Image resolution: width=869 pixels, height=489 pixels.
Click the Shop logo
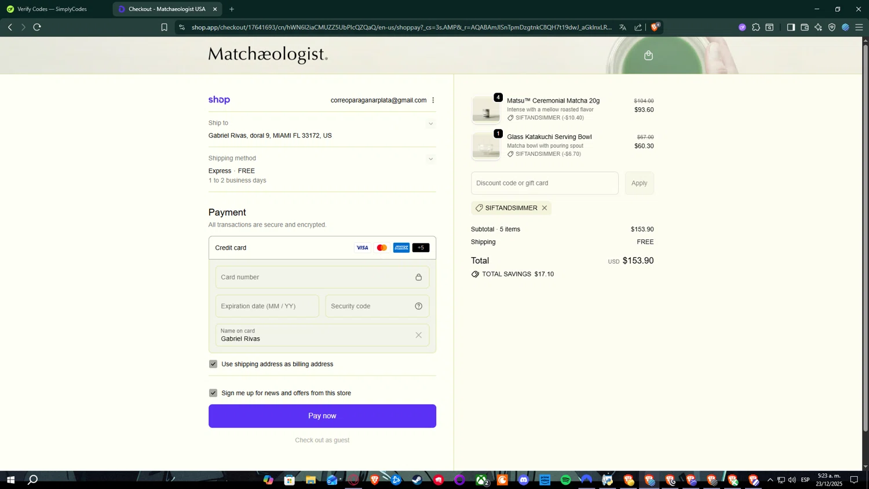(219, 100)
